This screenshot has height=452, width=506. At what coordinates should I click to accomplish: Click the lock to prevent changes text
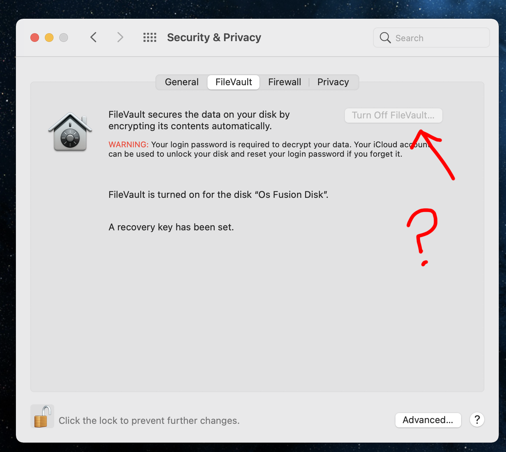(x=149, y=421)
